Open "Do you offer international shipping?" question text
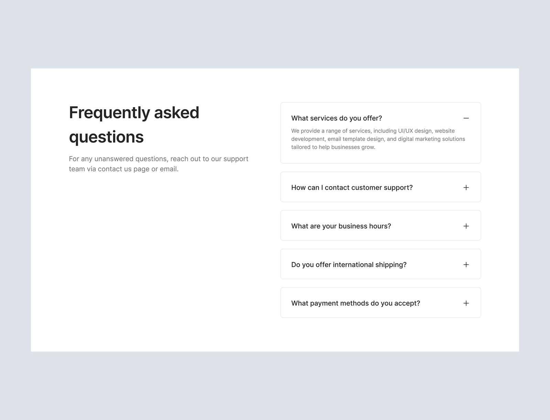Screen dimensions: 550x420 tap(349, 265)
